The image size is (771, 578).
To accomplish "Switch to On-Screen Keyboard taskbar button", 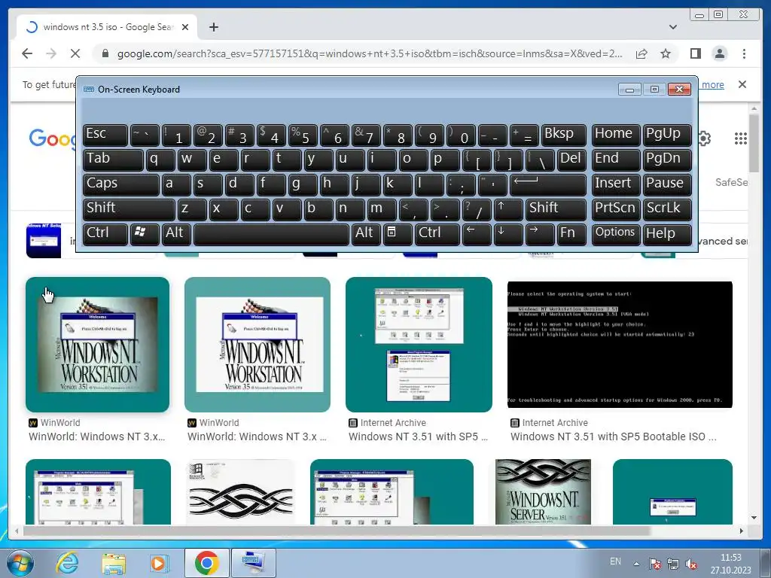I will pyautogui.click(x=253, y=563).
